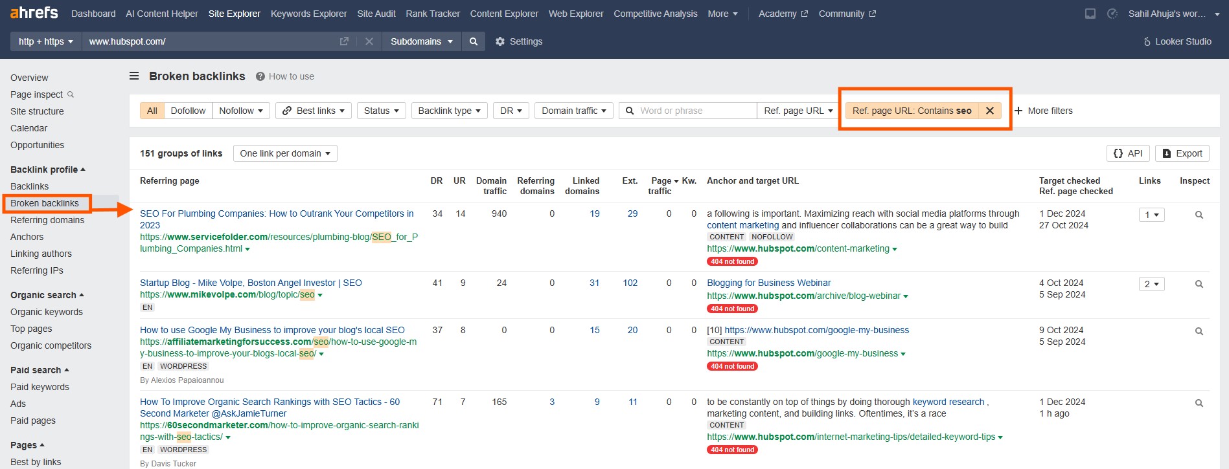Export the broken backlinks list
1229x469 pixels.
point(1182,153)
